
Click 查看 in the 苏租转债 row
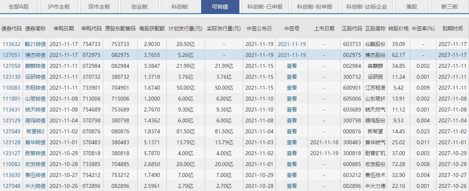(292, 88)
